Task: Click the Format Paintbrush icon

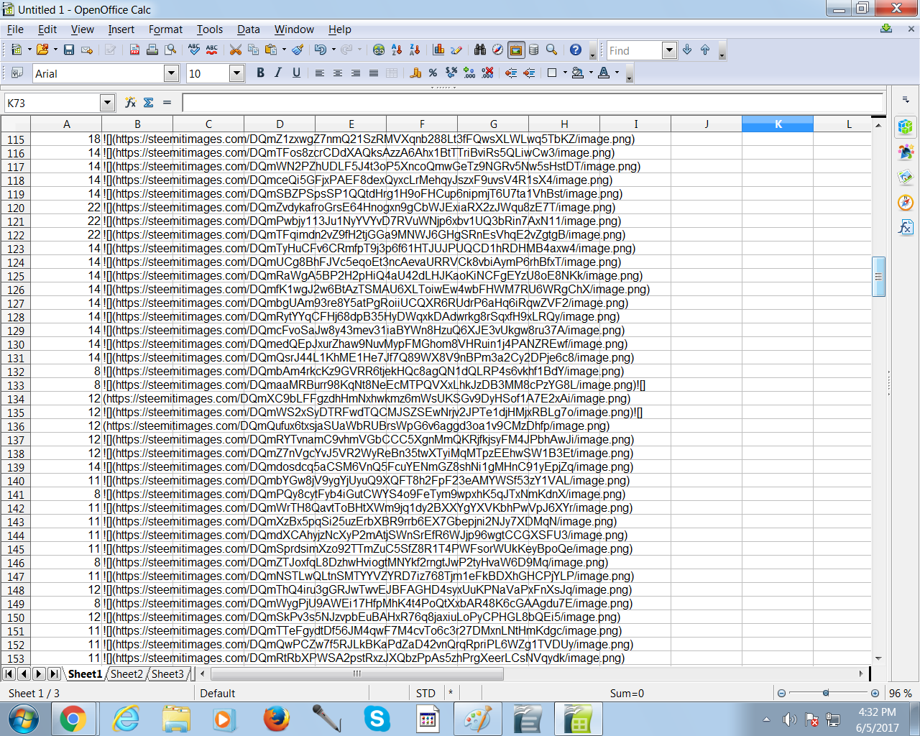Action: point(298,50)
